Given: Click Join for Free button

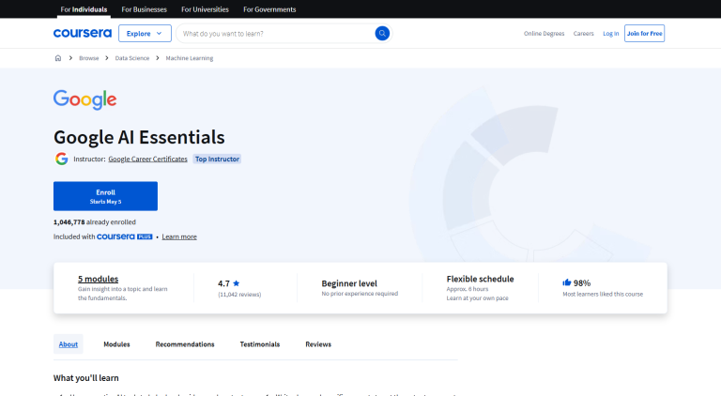Looking at the screenshot, I should click(644, 33).
